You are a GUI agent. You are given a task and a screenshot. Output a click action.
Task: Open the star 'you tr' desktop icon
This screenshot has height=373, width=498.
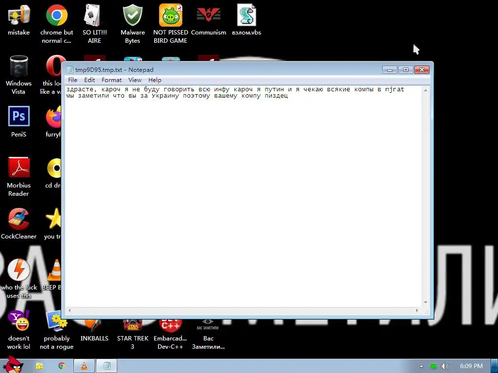point(53,224)
